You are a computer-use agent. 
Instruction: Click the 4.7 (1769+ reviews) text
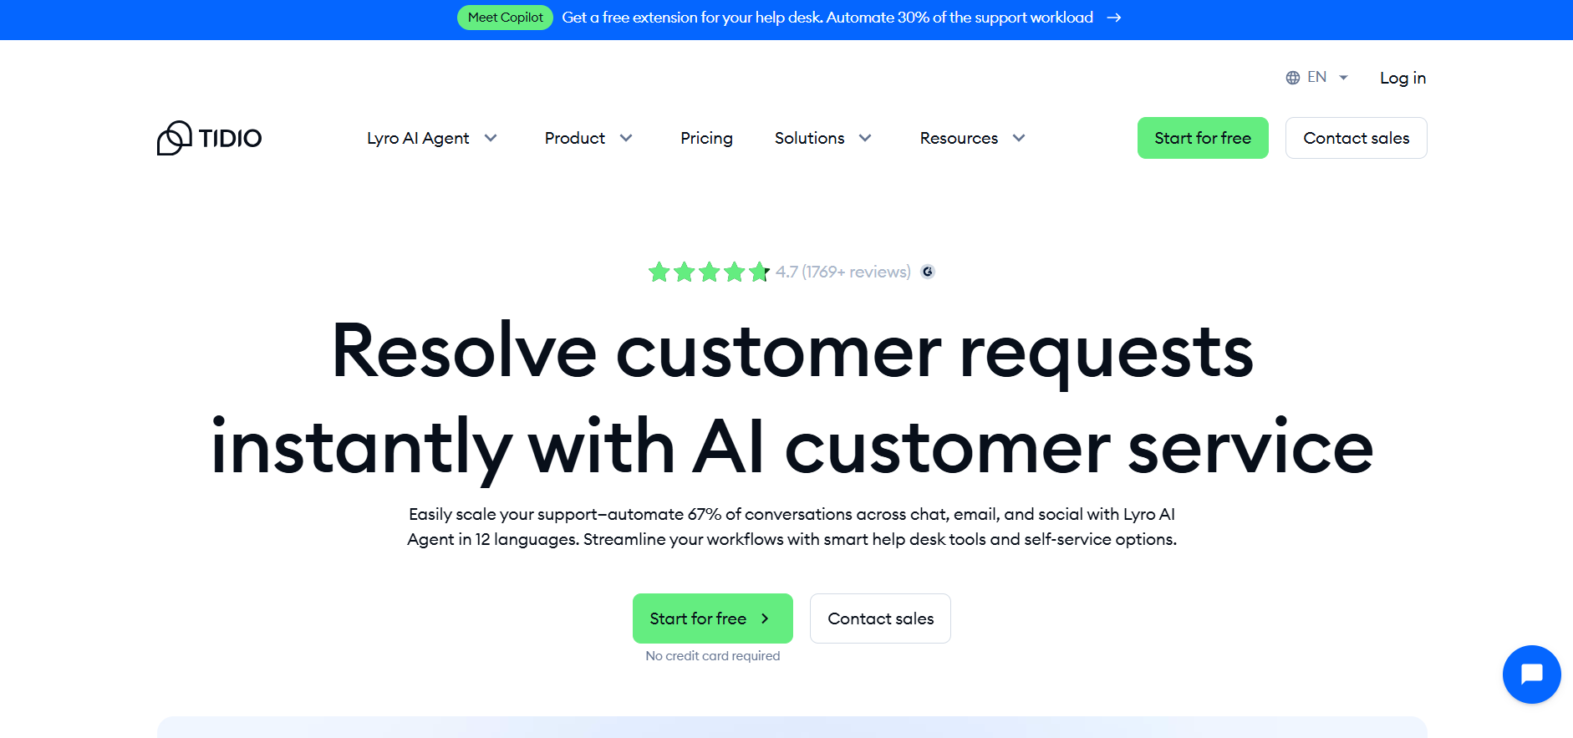click(x=842, y=272)
